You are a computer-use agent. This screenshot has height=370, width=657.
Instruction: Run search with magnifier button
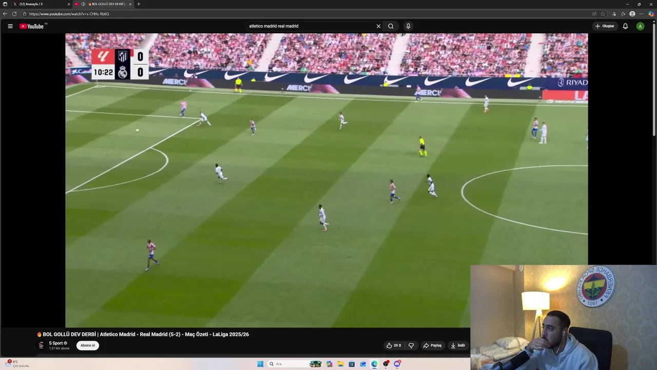[x=391, y=26]
